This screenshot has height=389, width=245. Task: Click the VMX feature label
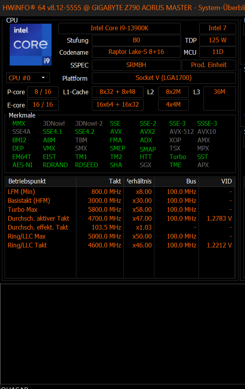(49, 149)
